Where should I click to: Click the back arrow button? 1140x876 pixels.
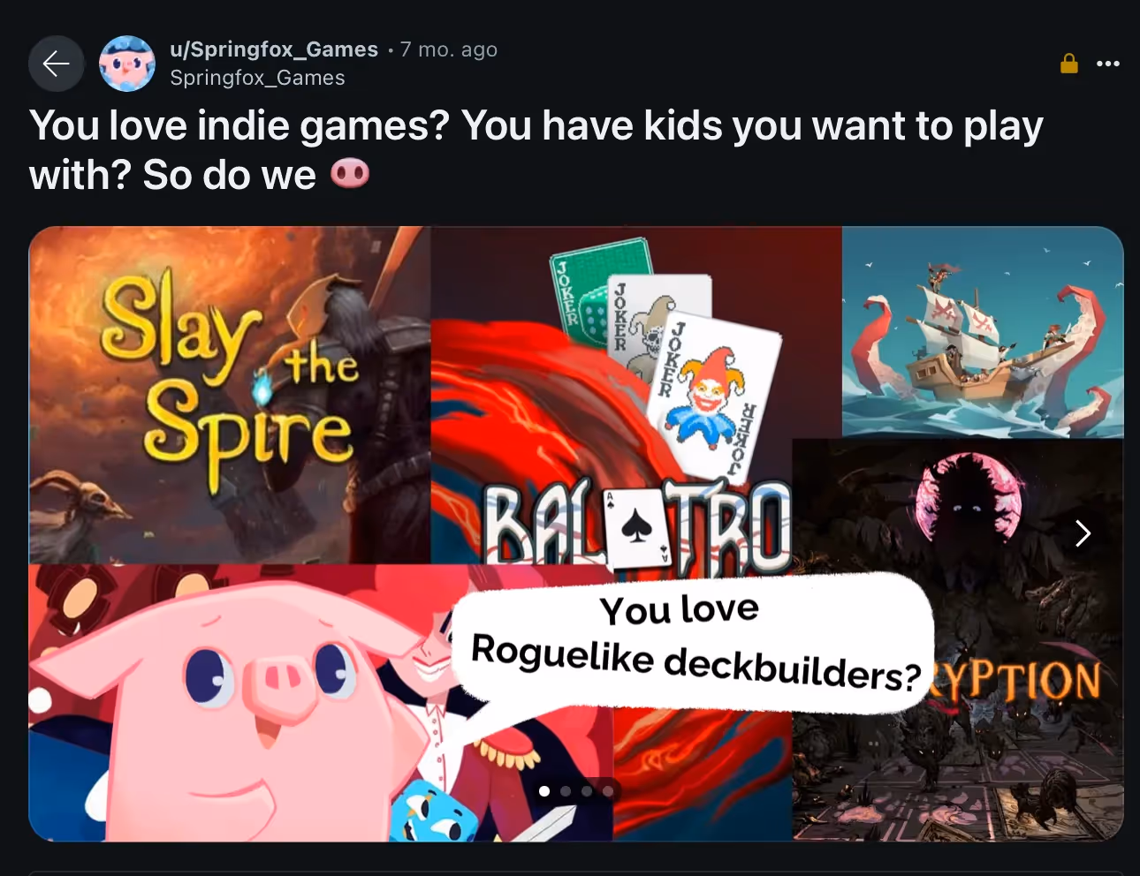click(57, 64)
